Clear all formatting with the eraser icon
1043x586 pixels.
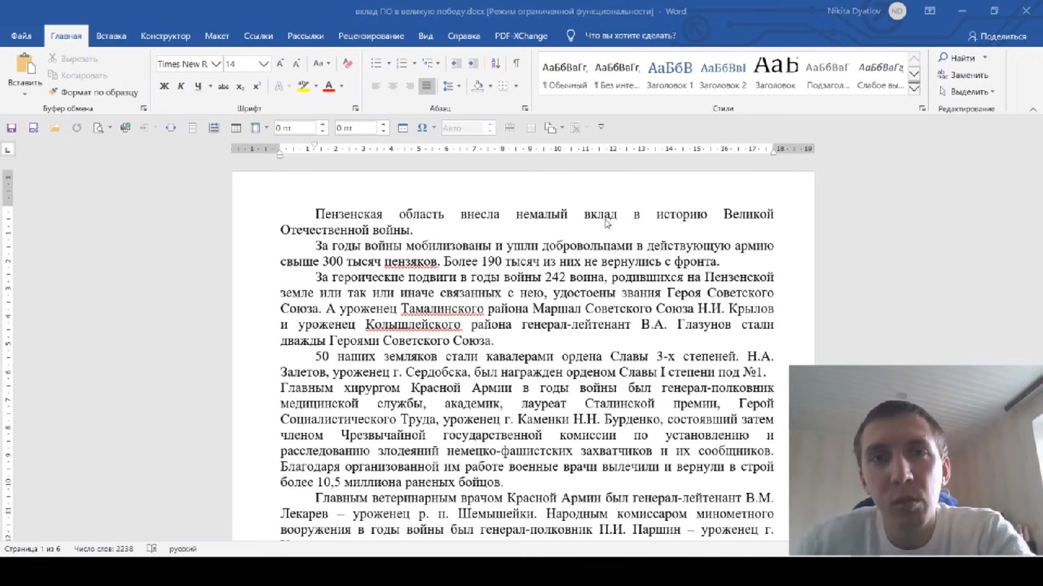click(x=347, y=64)
